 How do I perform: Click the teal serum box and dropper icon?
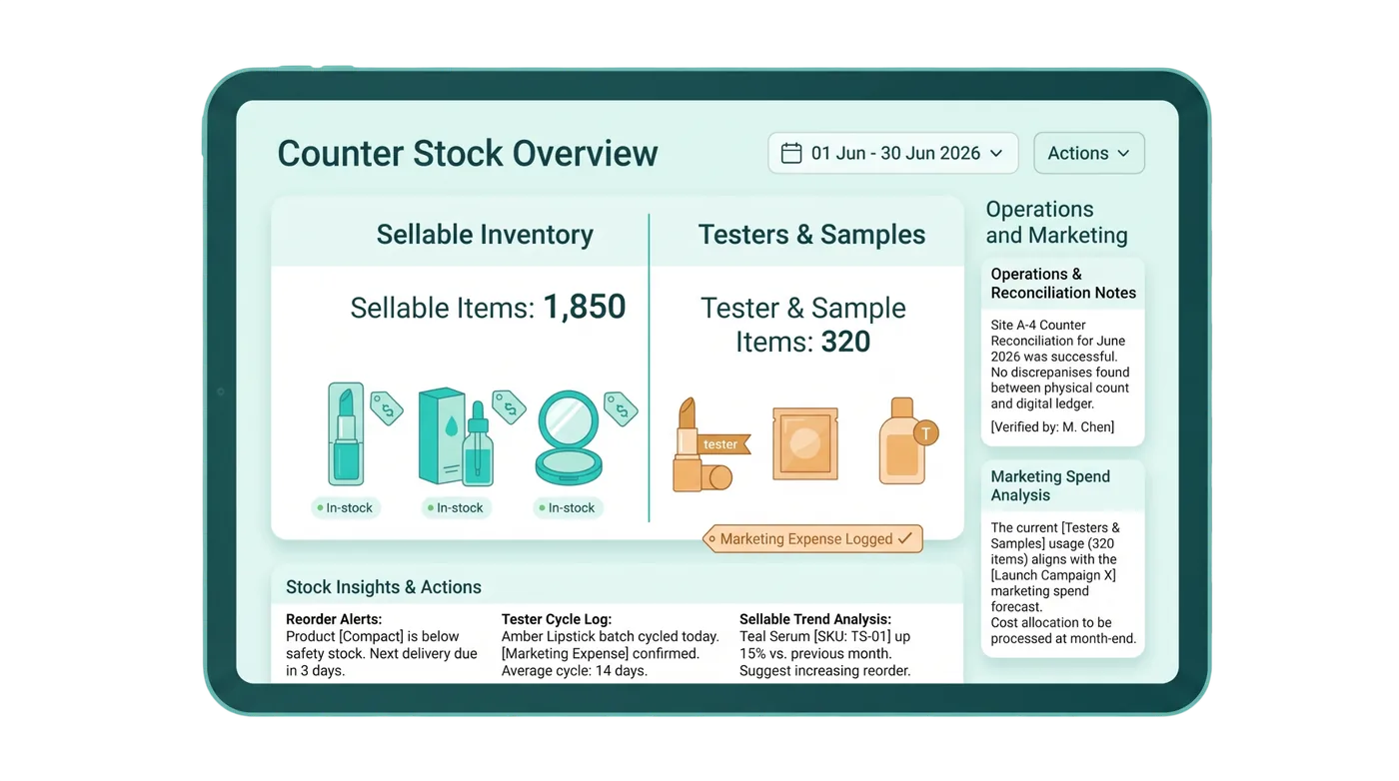coord(456,435)
